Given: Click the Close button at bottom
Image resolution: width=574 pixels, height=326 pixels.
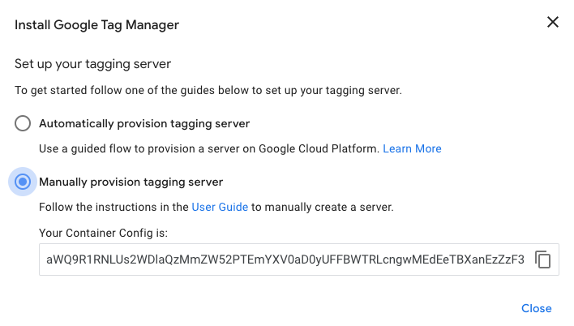Looking at the screenshot, I should click(536, 308).
